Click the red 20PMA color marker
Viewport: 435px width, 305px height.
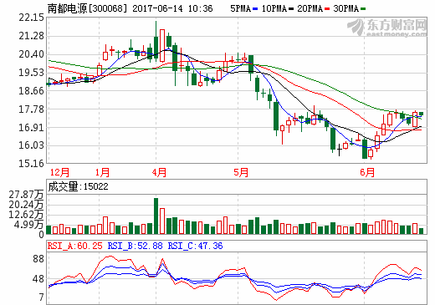(327, 9)
